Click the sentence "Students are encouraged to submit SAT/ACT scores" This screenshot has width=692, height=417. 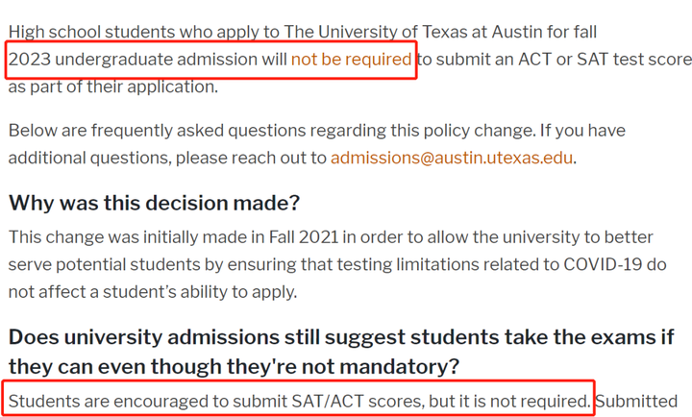216,401
